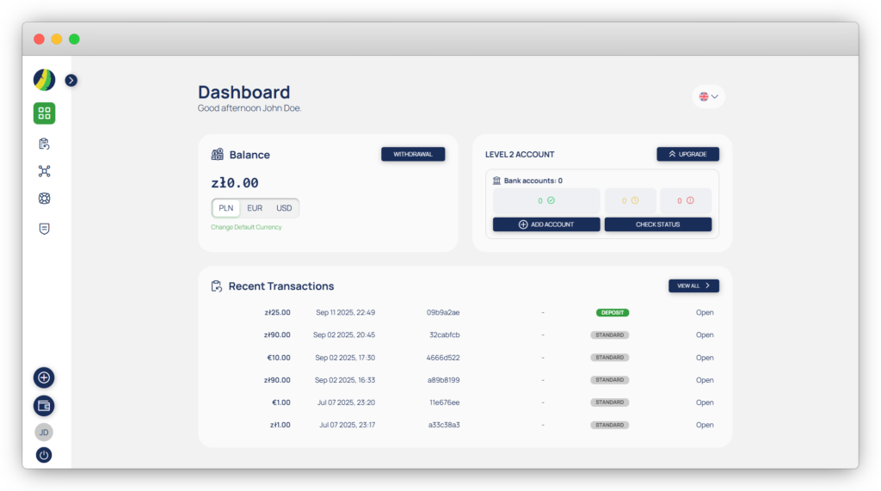The height and width of the screenshot is (491, 881).
Task: Click the shield icon in sidebar
Action: coord(44,228)
